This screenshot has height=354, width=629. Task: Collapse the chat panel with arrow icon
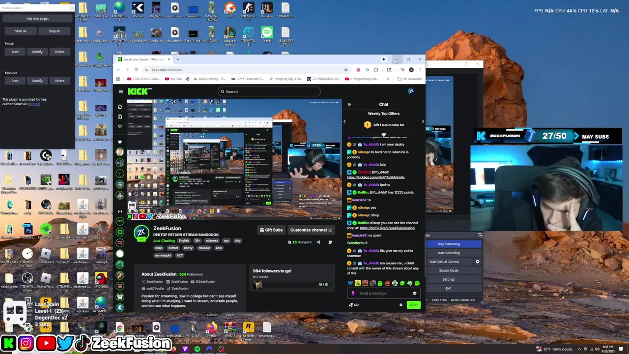coord(349,104)
